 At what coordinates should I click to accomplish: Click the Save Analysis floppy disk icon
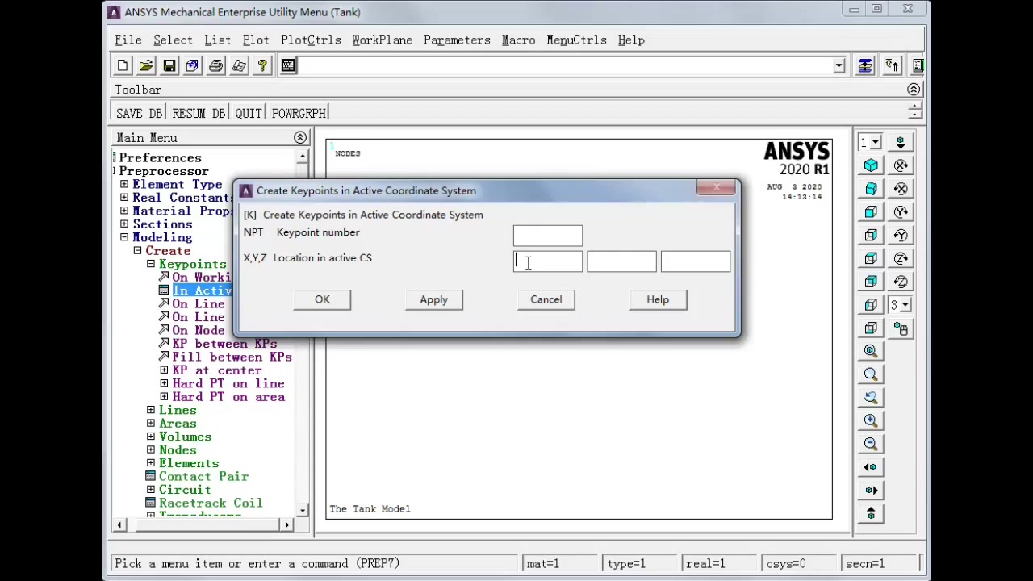click(x=169, y=65)
